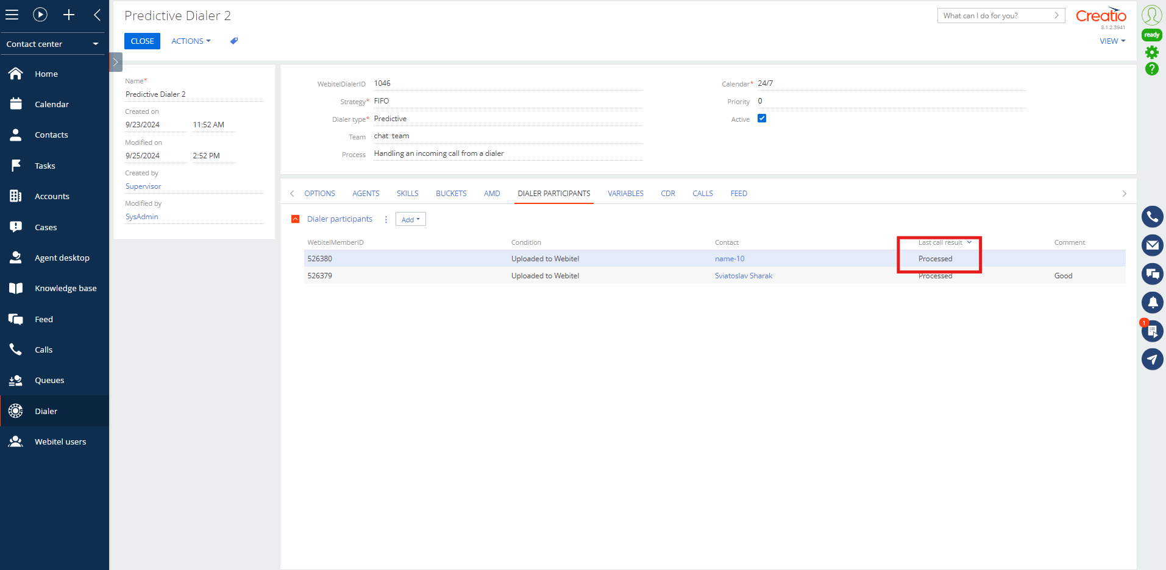Expand the hidden left panel arrow
Screen dimensions: 1166x570
point(116,62)
